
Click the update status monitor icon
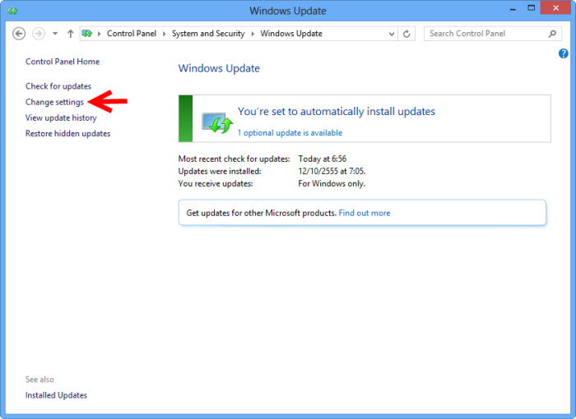pos(217,122)
